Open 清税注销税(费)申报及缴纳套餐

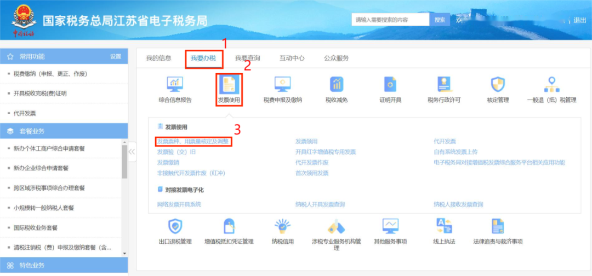click(62, 248)
